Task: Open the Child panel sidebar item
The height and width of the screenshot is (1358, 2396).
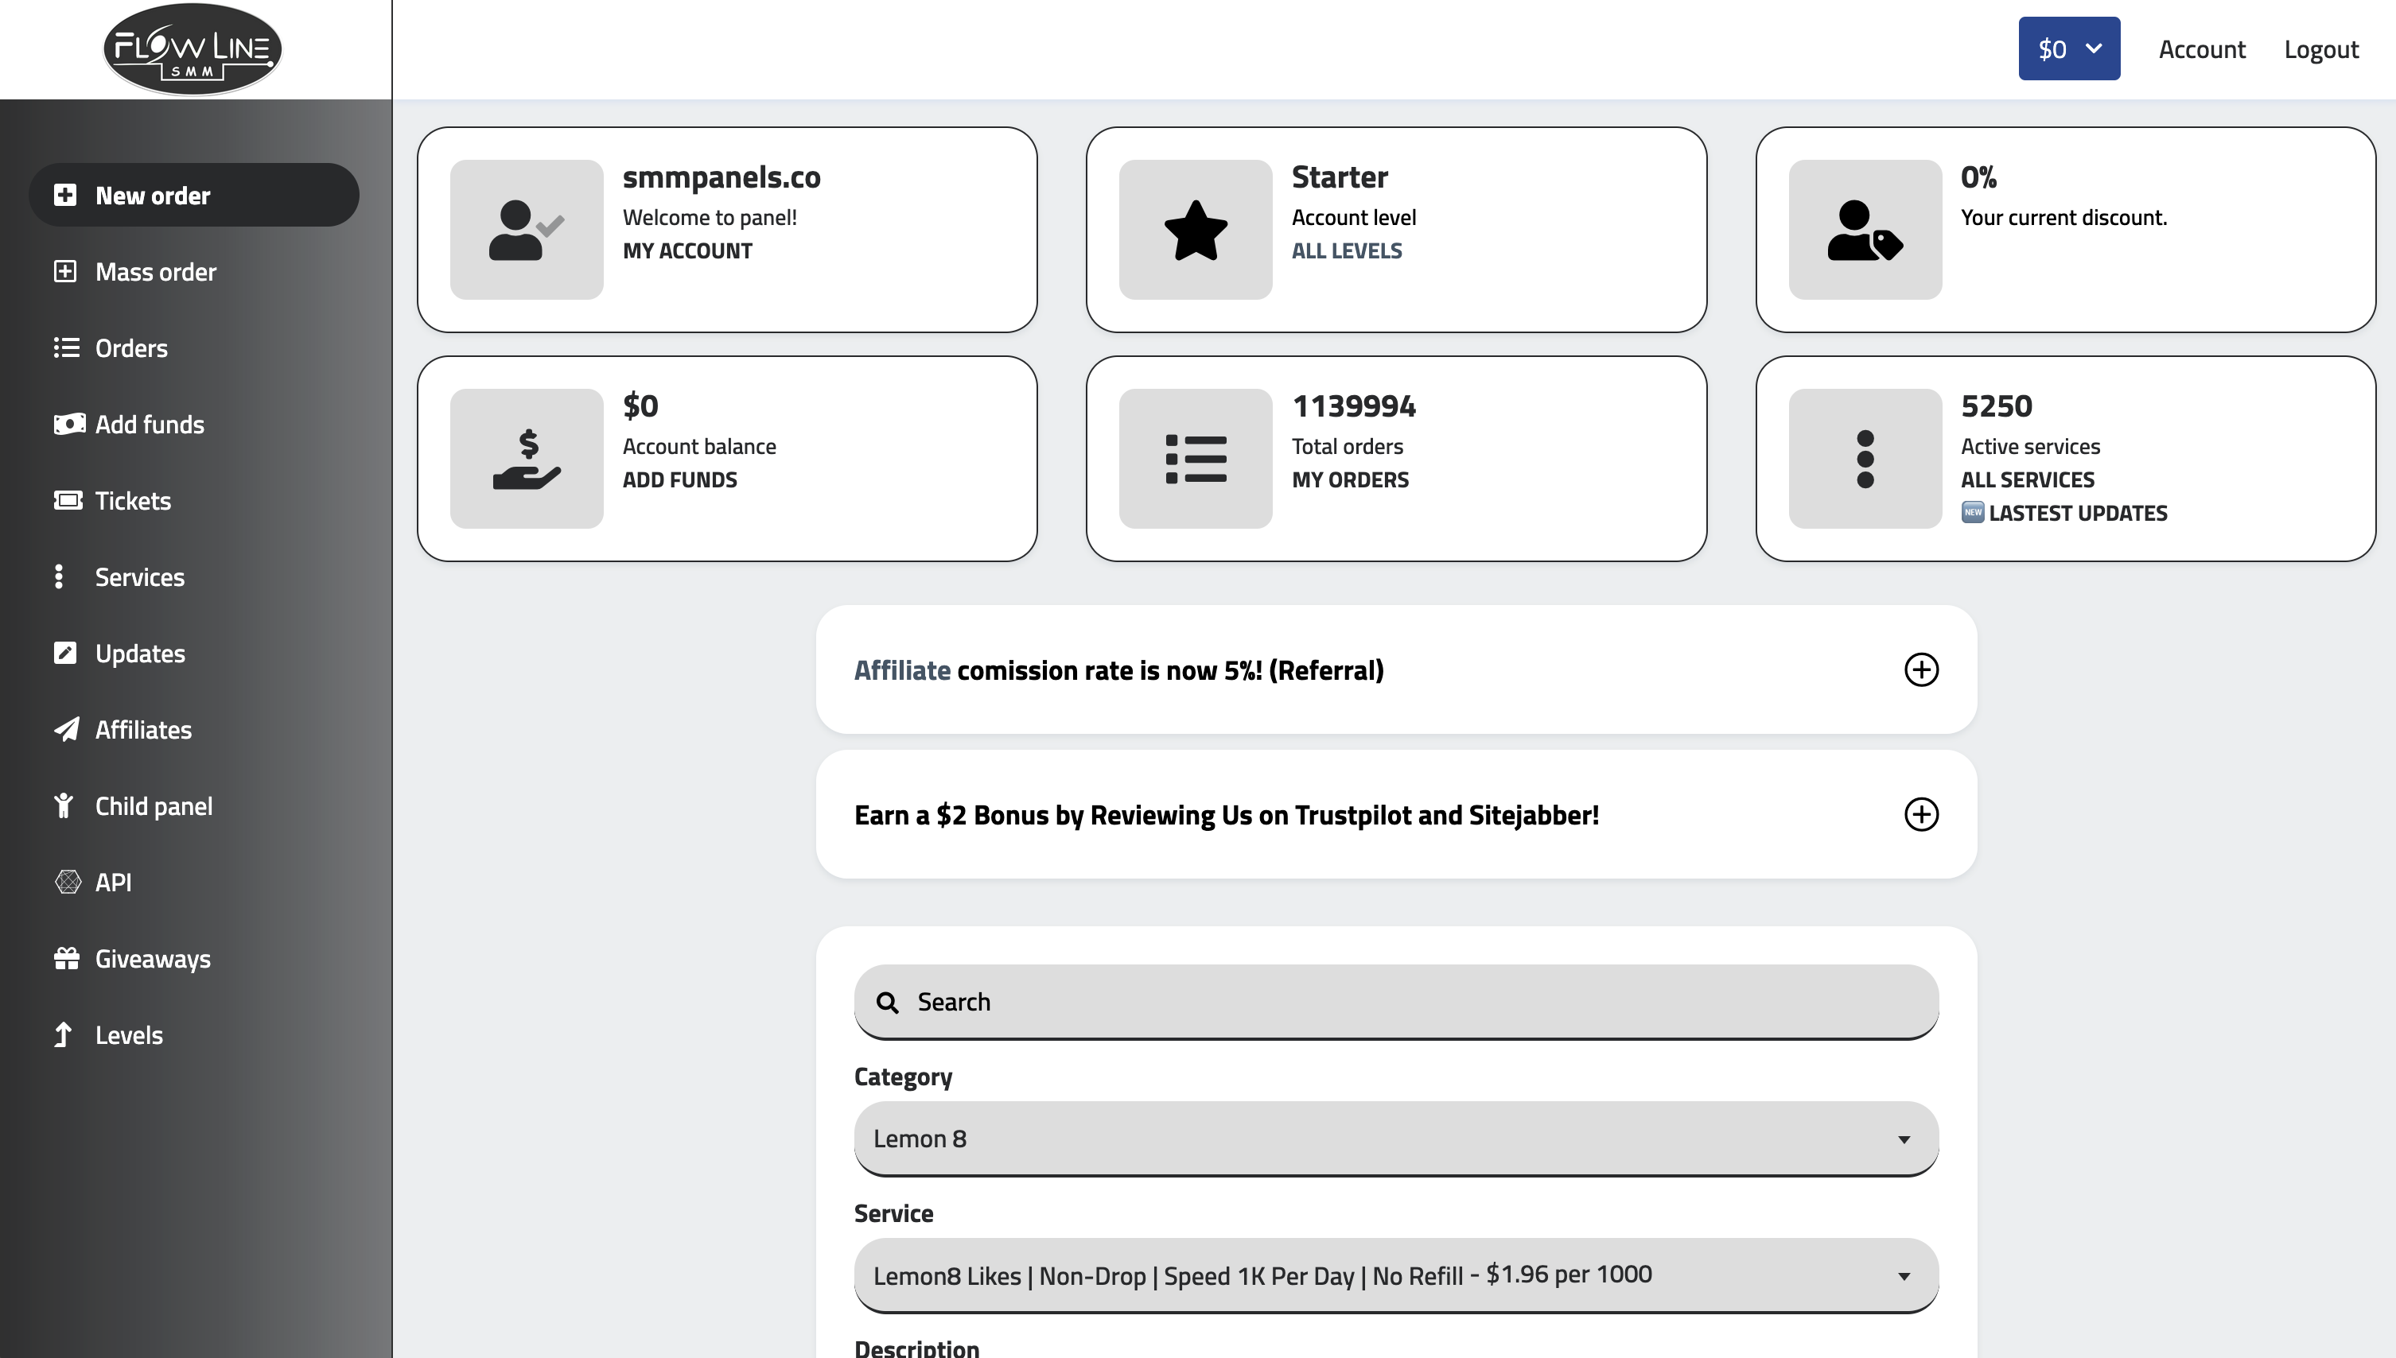Action: pos(154,806)
